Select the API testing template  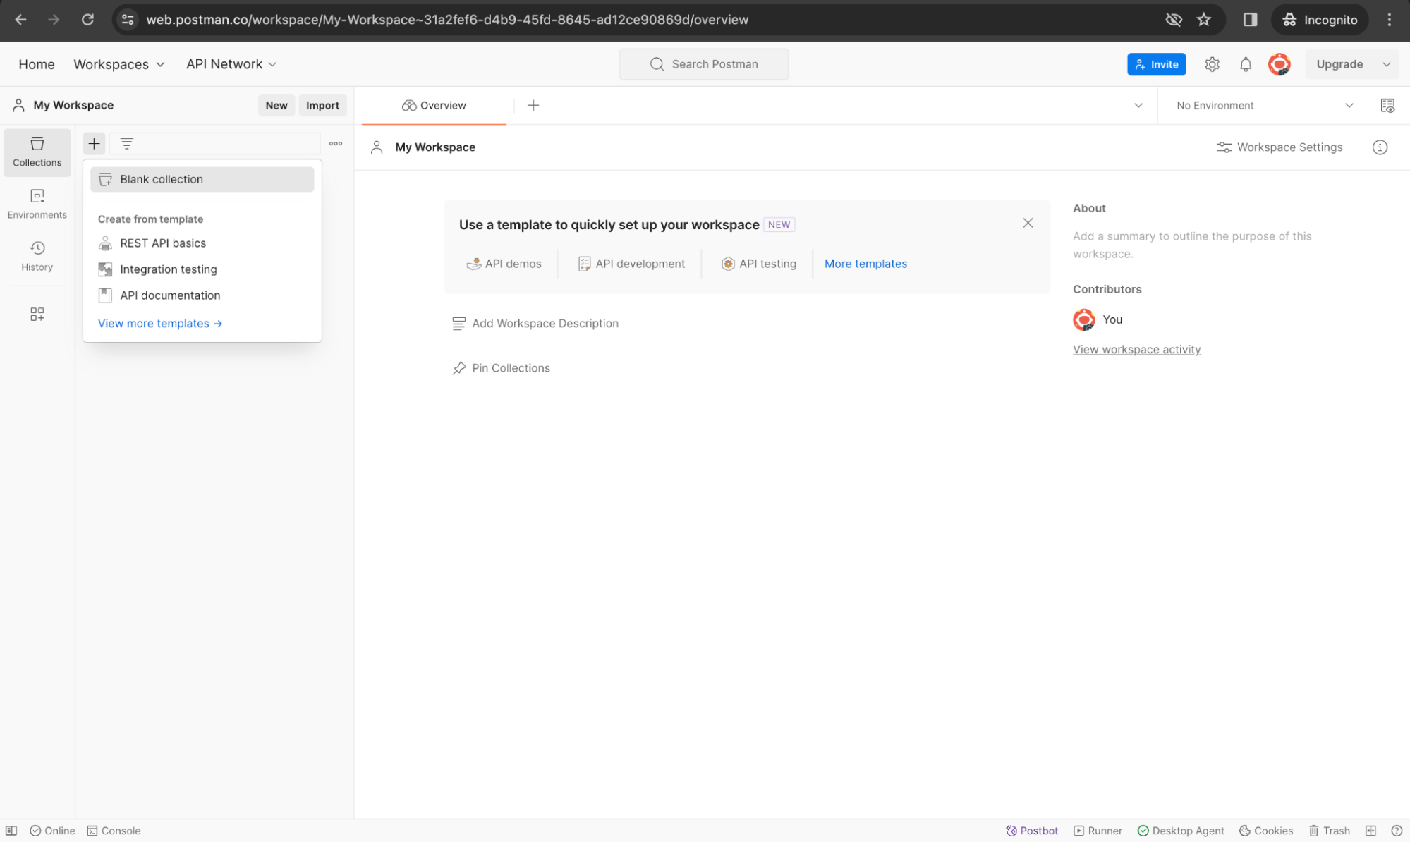758,264
